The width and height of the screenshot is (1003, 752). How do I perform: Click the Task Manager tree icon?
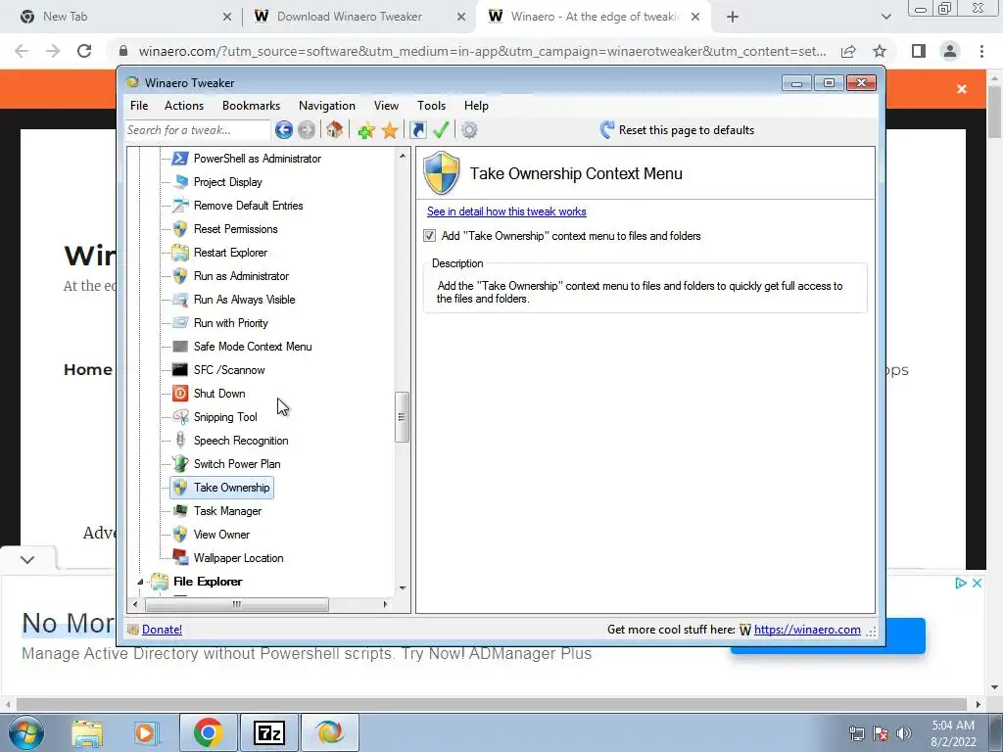pos(180,510)
